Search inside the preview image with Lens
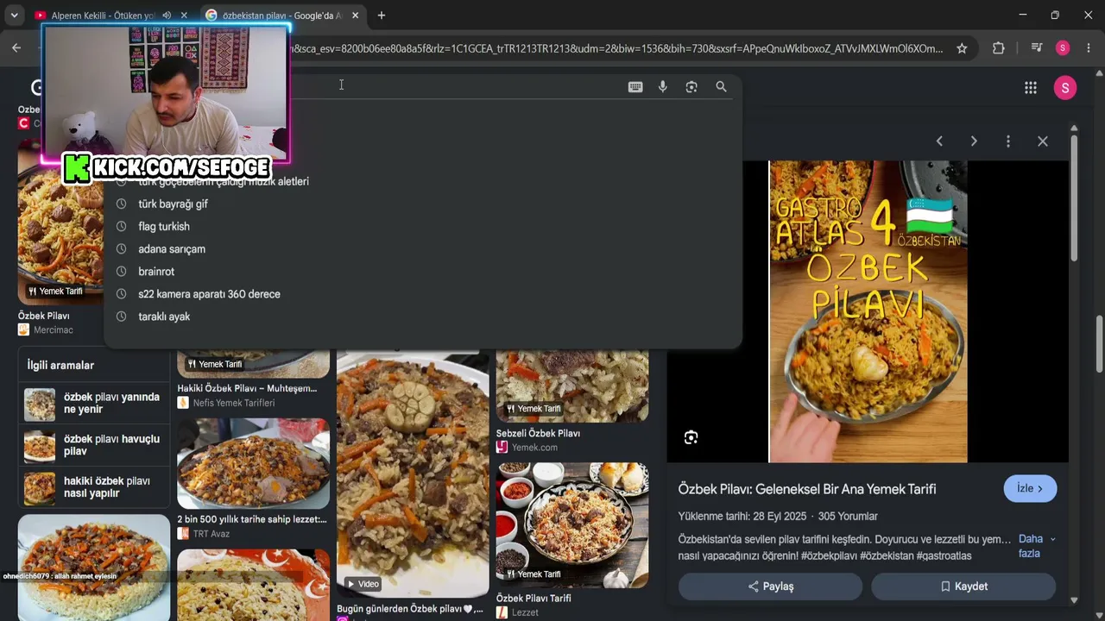This screenshot has width=1105, height=621. (x=691, y=437)
